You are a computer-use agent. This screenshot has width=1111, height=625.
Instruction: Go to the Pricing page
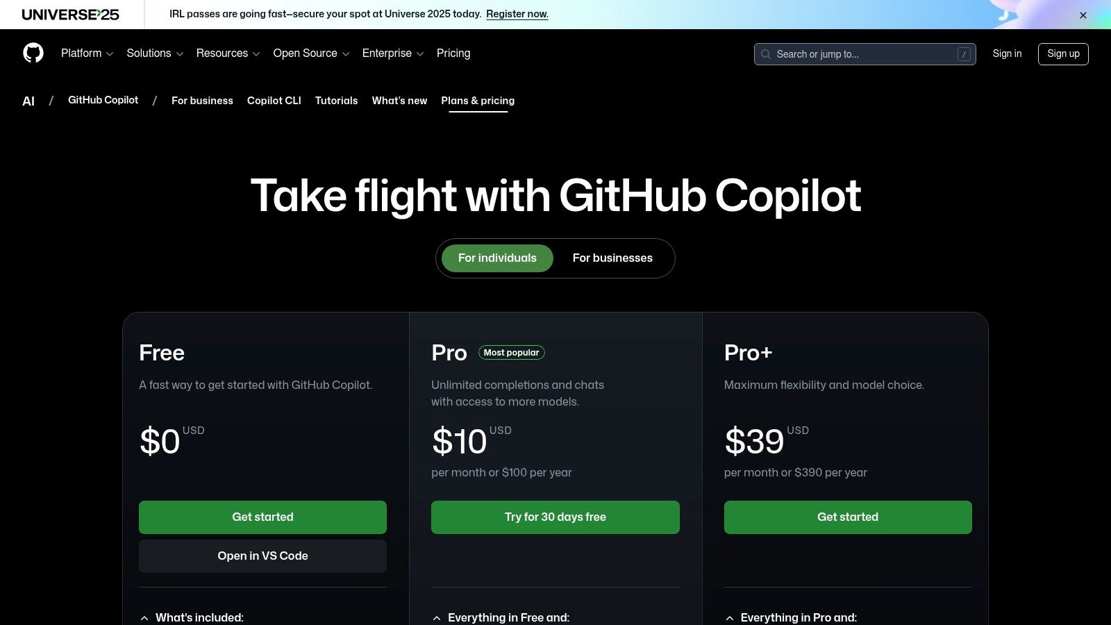pyautogui.click(x=453, y=53)
